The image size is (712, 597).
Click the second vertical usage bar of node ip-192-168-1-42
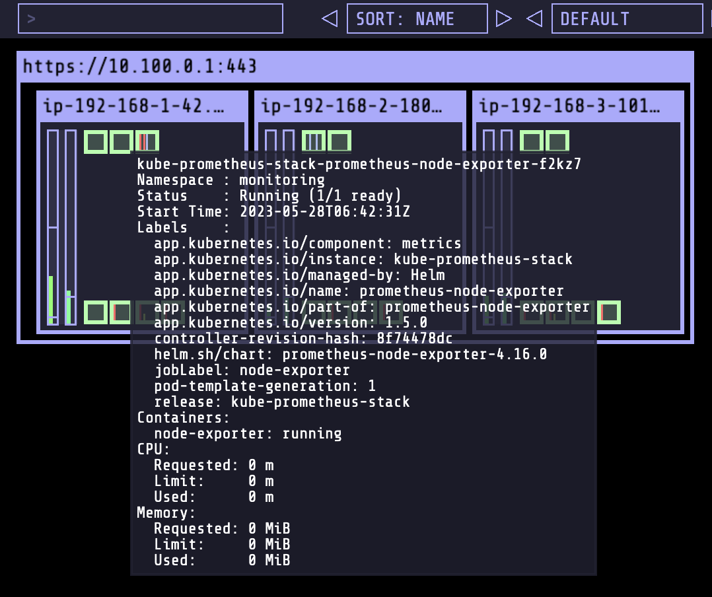[71, 227]
